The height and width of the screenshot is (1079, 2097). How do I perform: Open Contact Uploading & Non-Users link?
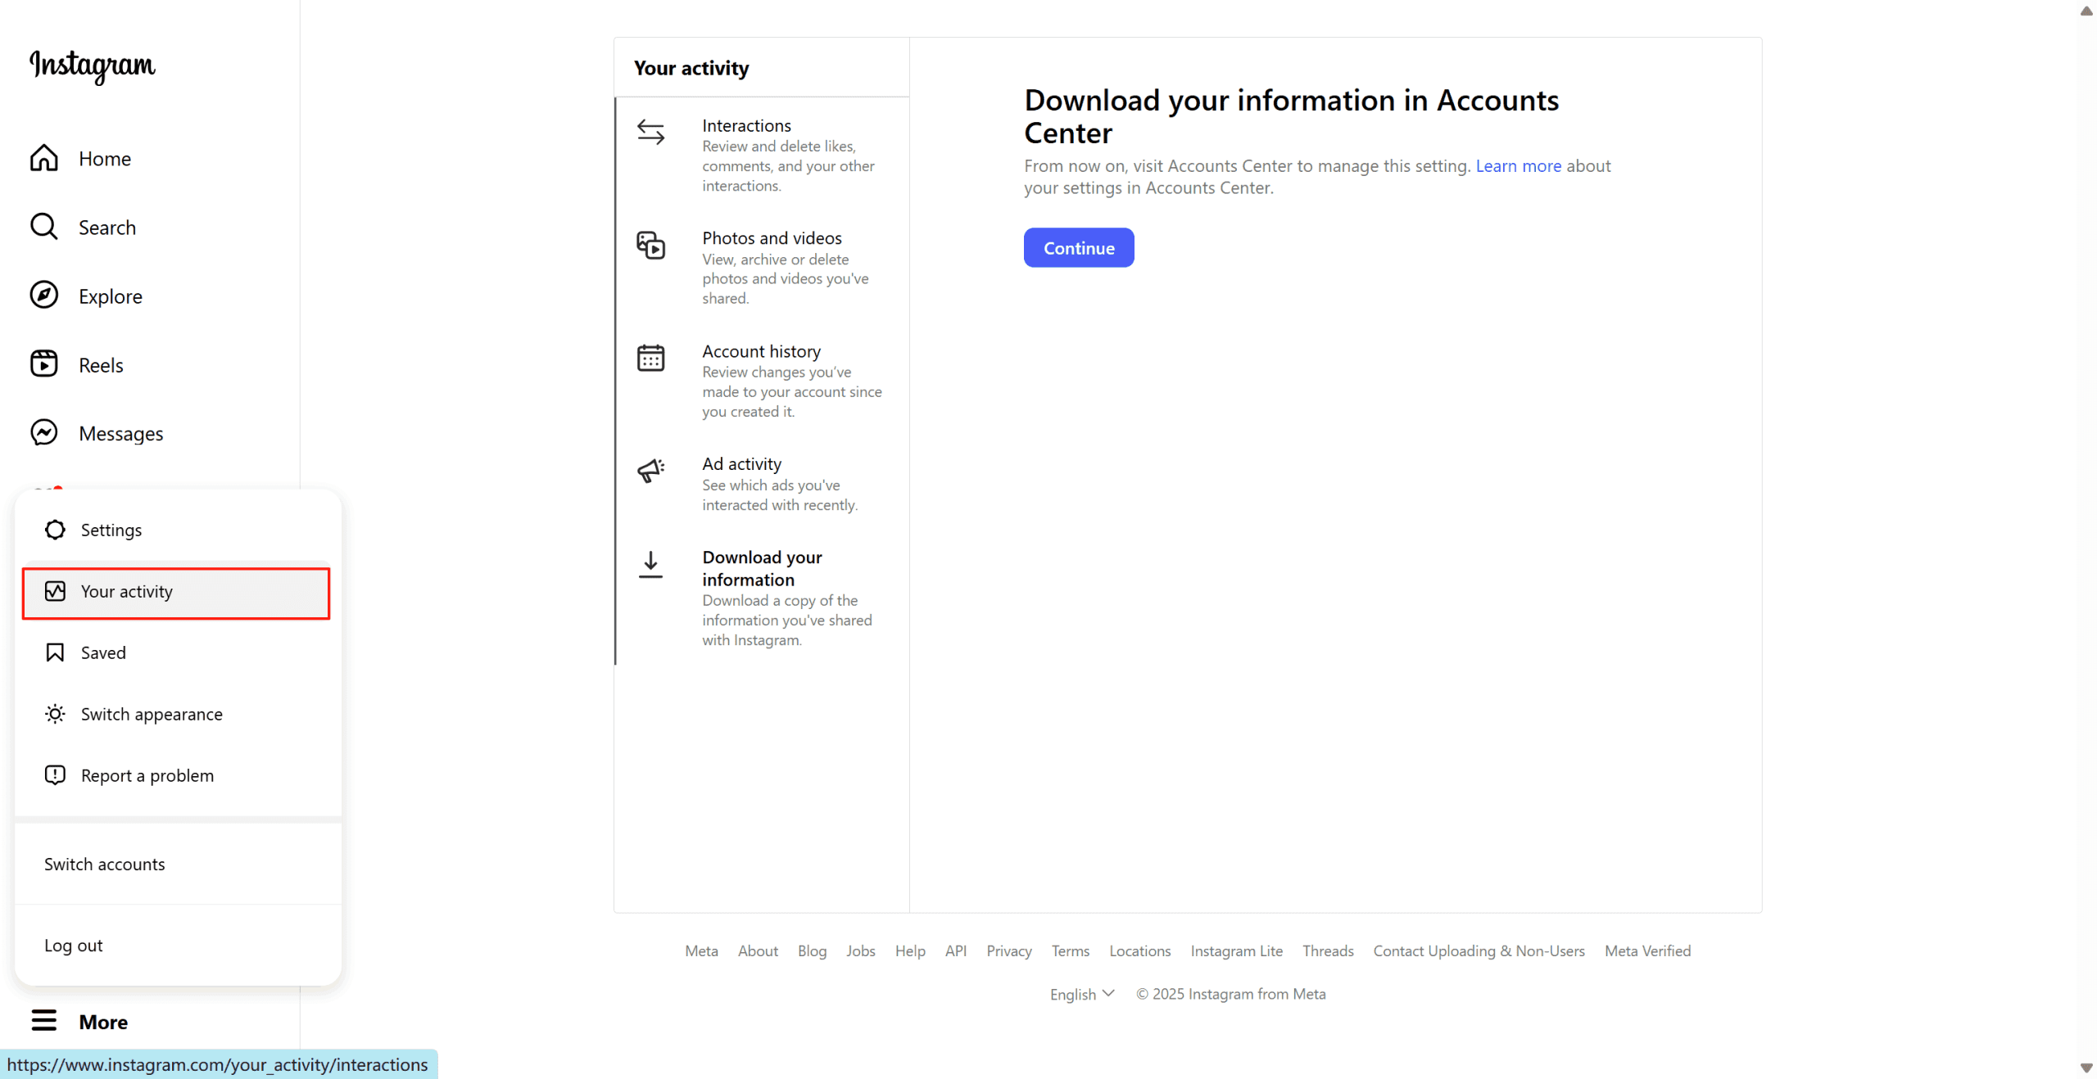[x=1479, y=950]
